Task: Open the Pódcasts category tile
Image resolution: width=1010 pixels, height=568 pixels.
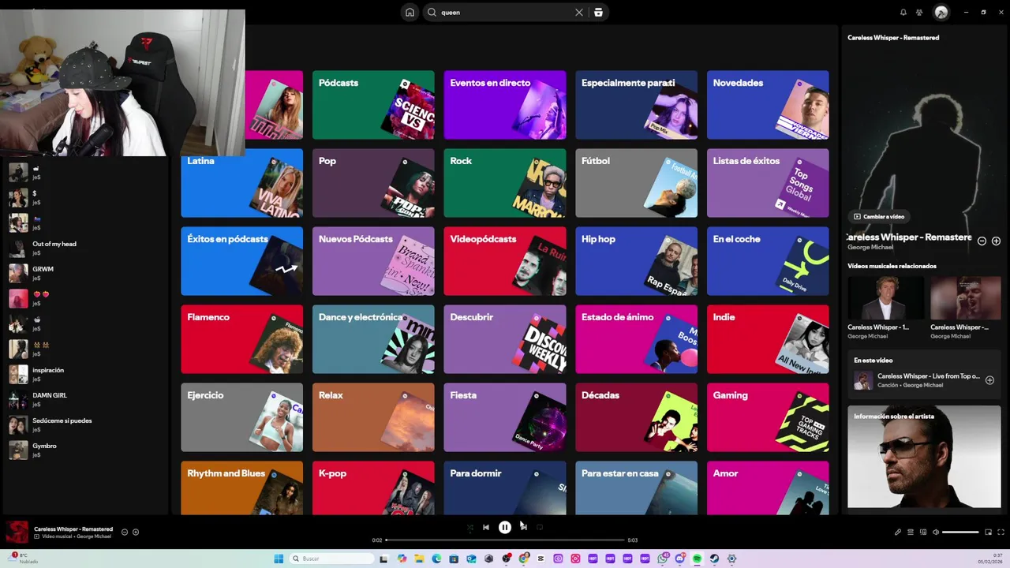Action: point(373,105)
